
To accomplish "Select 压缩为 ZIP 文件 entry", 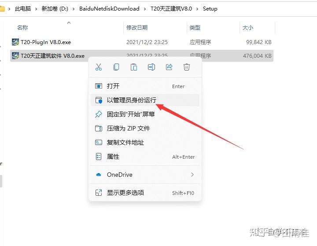I will tap(145, 128).
